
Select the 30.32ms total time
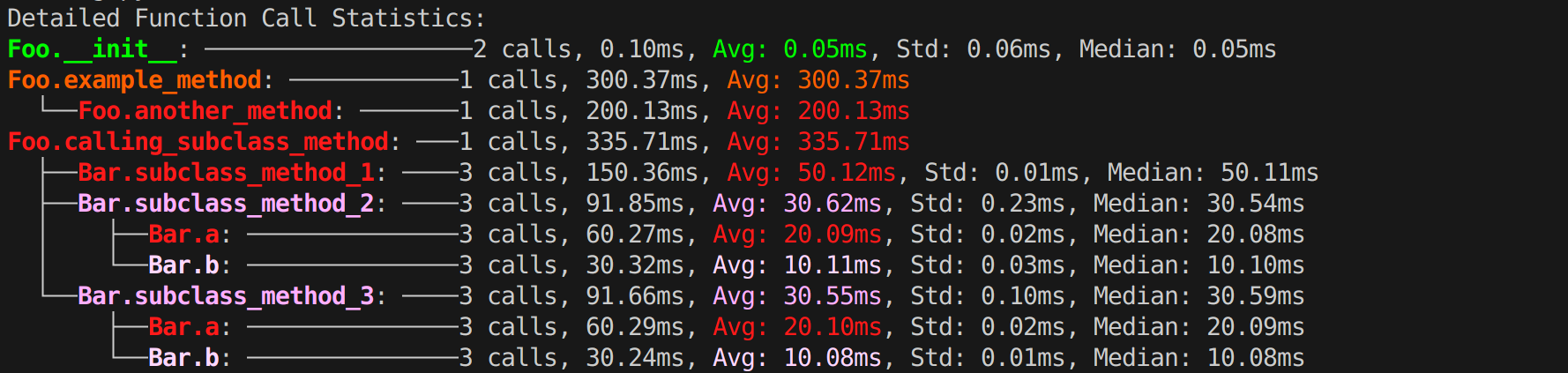click(635, 265)
